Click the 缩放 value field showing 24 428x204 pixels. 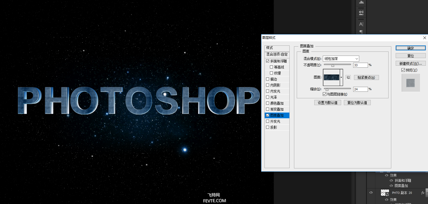pyautogui.click(x=361, y=89)
